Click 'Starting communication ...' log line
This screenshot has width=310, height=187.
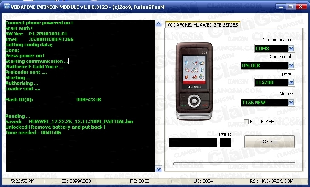tap(36, 61)
